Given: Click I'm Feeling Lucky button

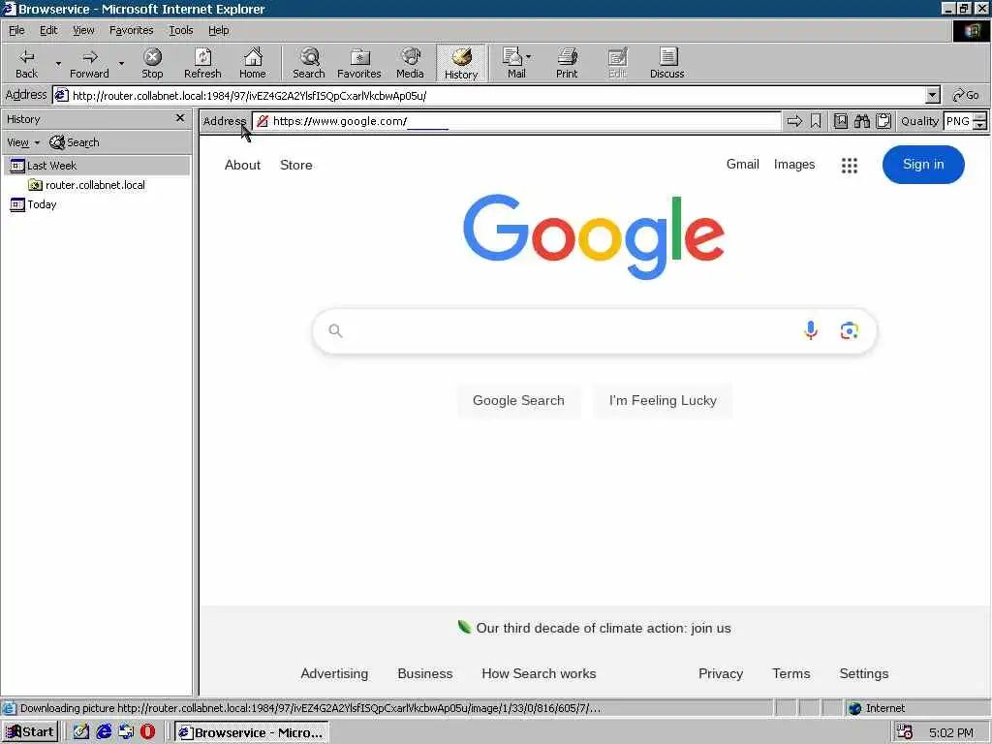Looking at the screenshot, I should [x=663, y=400].
